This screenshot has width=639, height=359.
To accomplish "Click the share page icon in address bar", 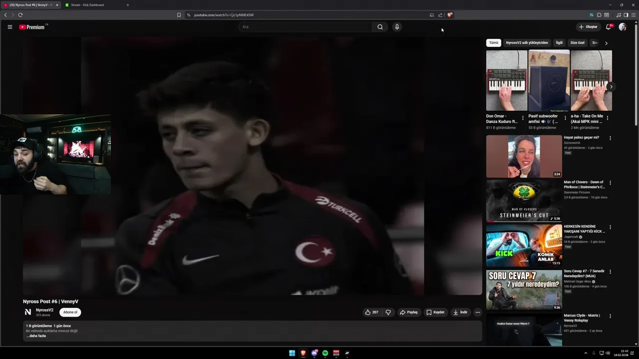I will click(x=440, y=15).
